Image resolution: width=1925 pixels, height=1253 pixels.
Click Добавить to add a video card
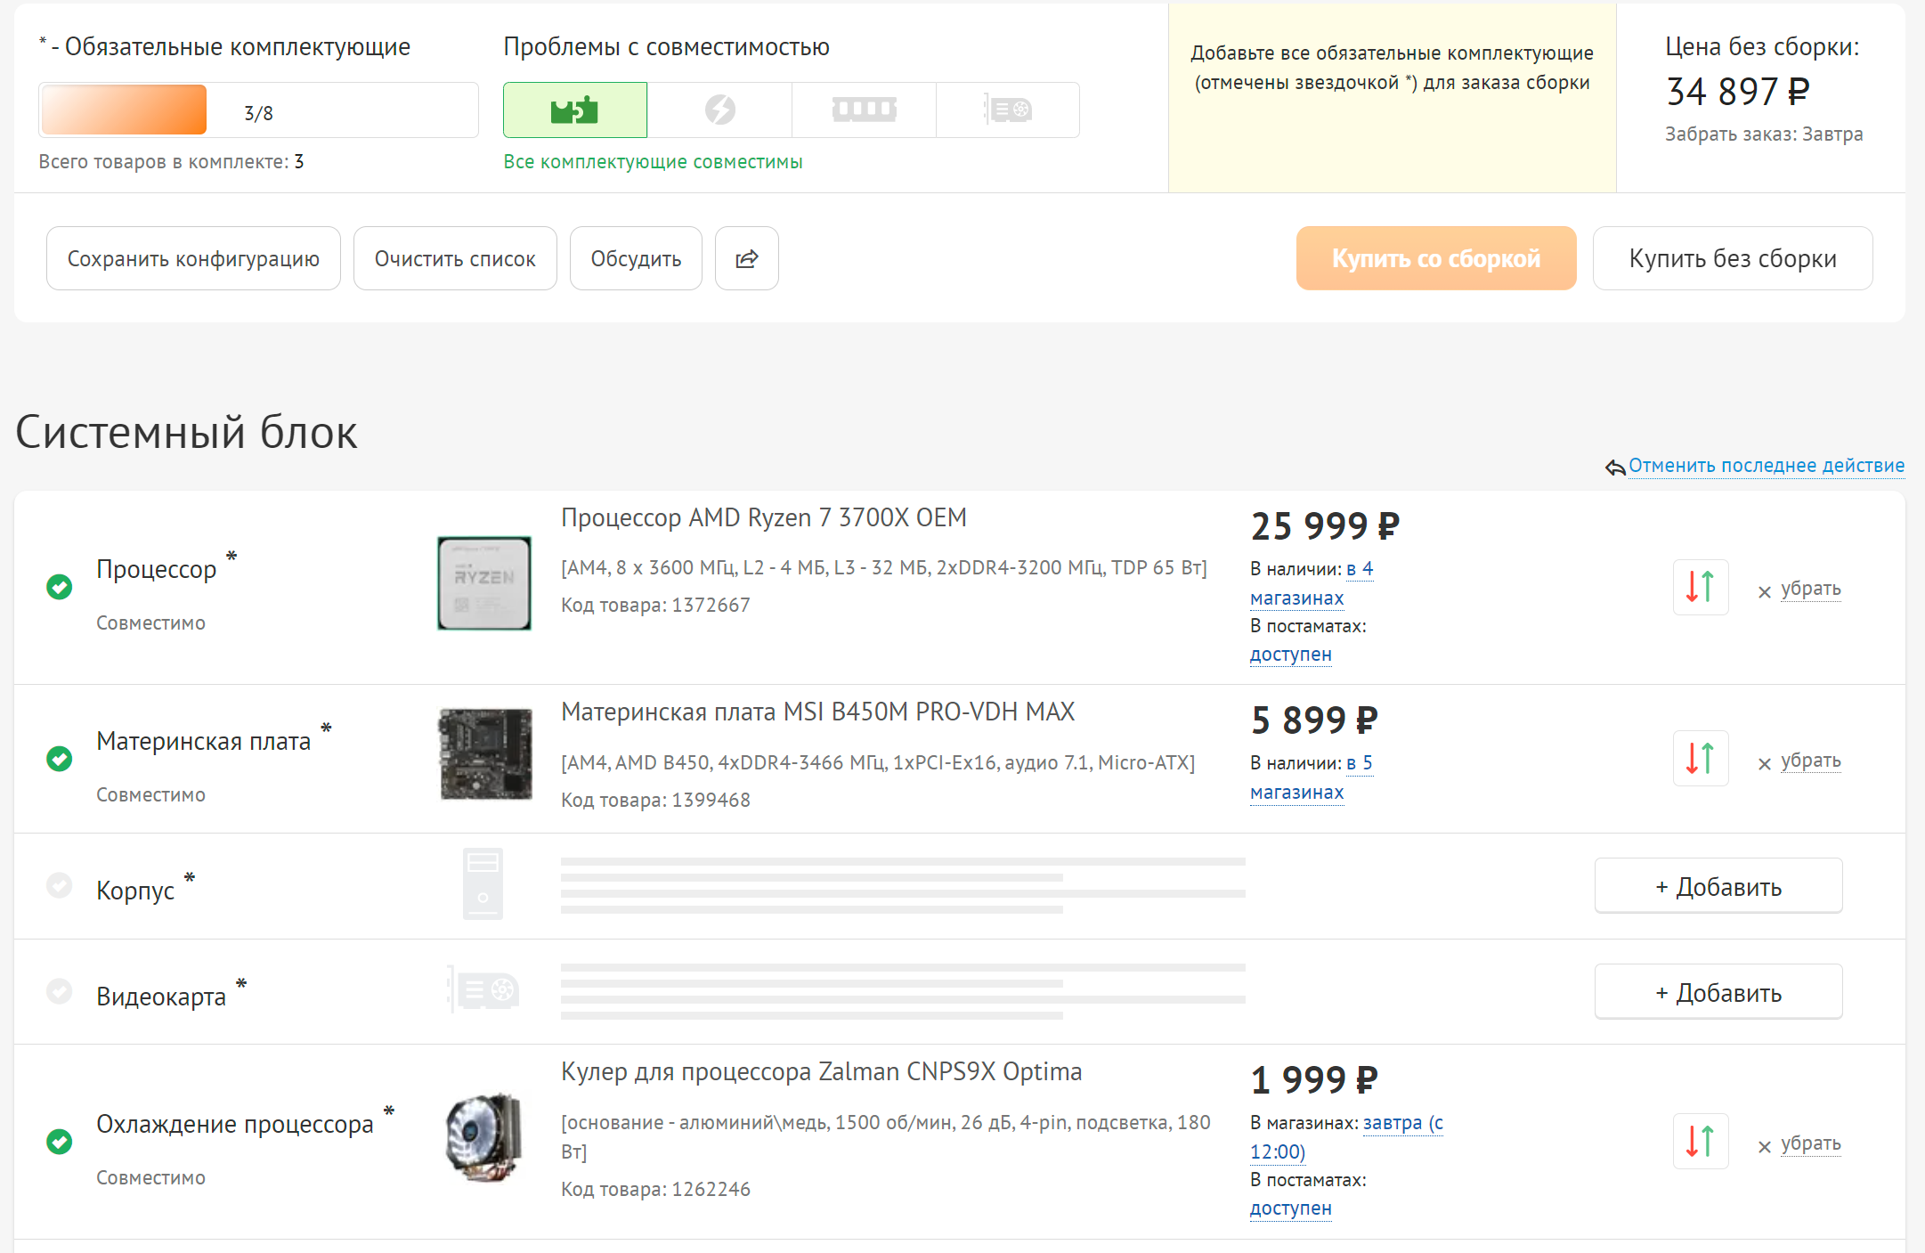click(1718, 991)
